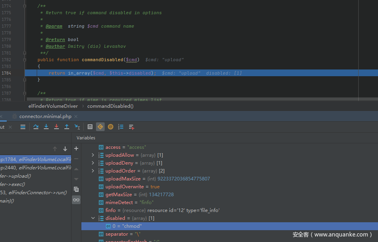Screen dimensions: 378x242
Task: Toggle the glasses Show Watches button
Action: [x=76, y=200]
